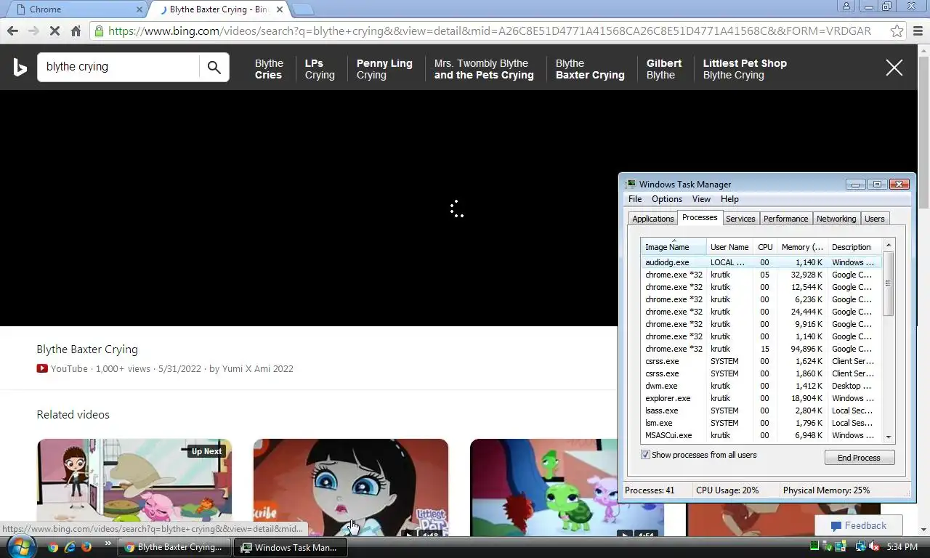Click the process list scrollbar up arrow
This screenshot has height=558, width=930.
tap(889, 245)
